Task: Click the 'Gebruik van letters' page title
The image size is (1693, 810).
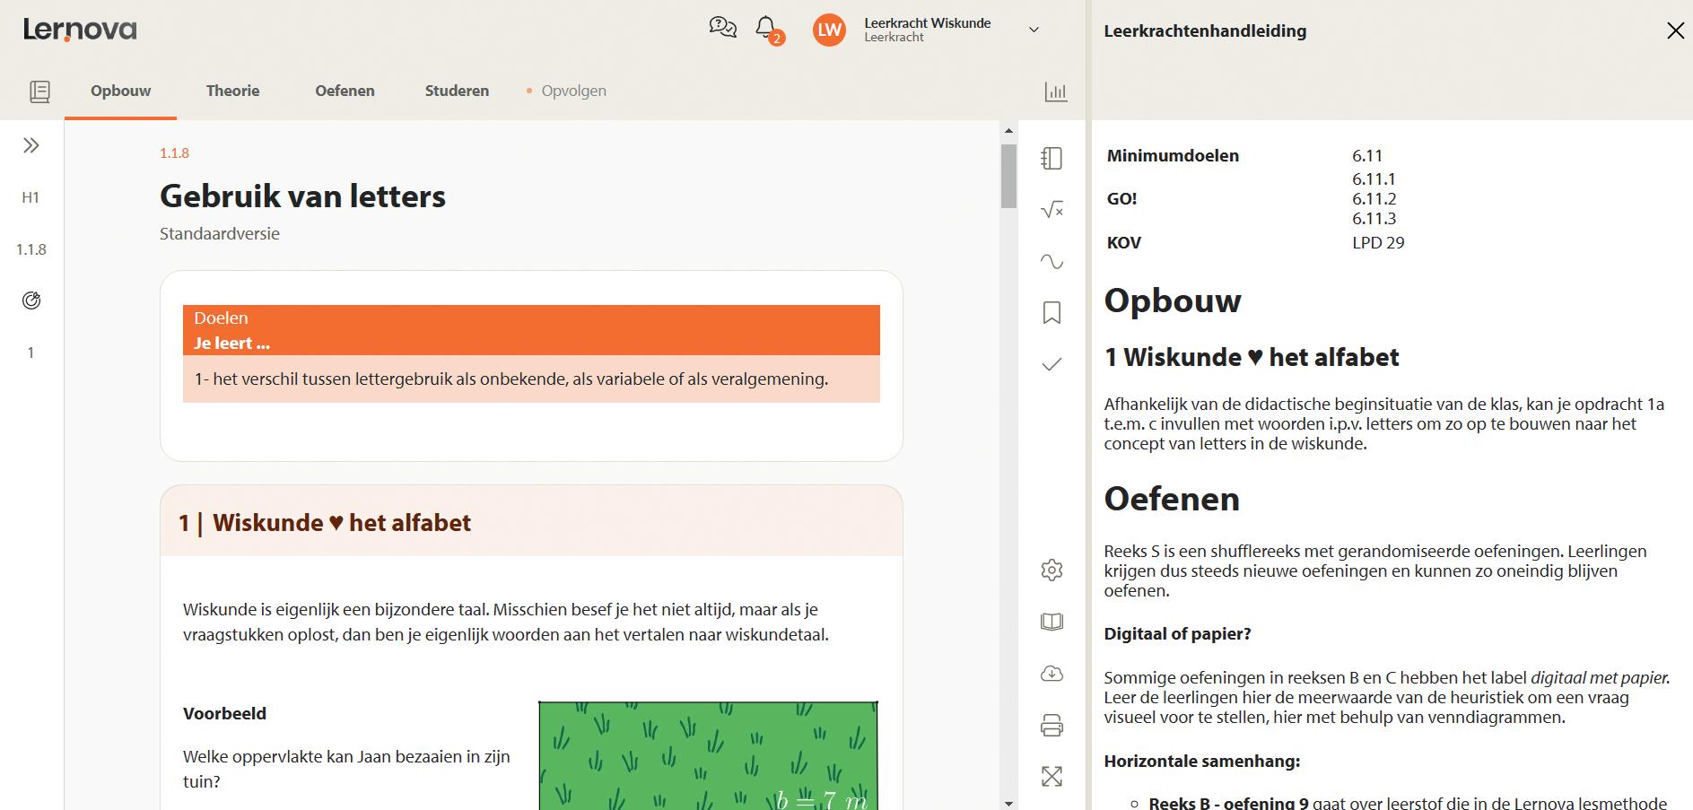Action: [302, 196]
